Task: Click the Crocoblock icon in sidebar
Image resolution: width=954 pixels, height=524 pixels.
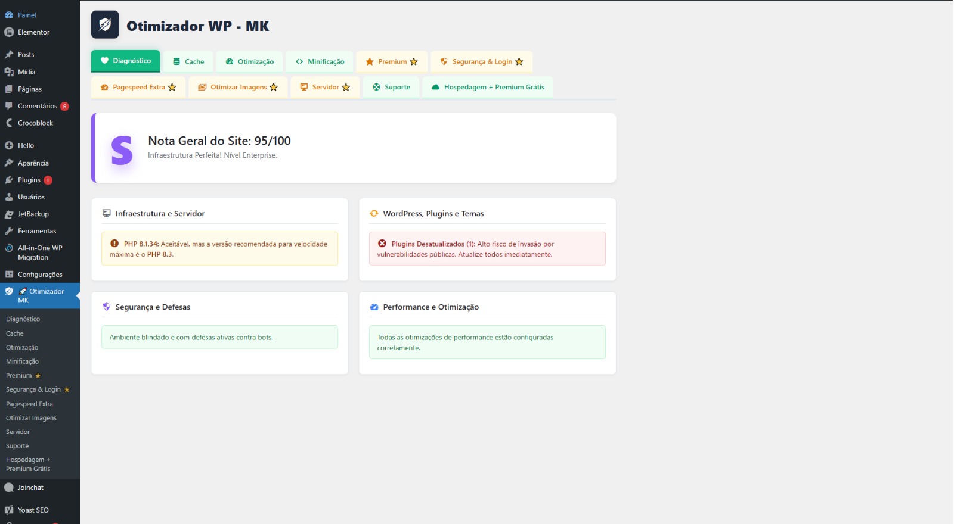Action: tap(9, 123)
